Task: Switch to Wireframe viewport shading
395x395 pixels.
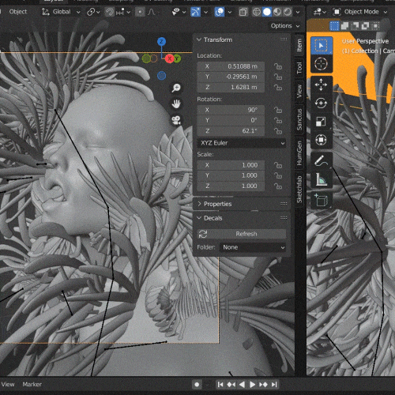Action: 257,12
